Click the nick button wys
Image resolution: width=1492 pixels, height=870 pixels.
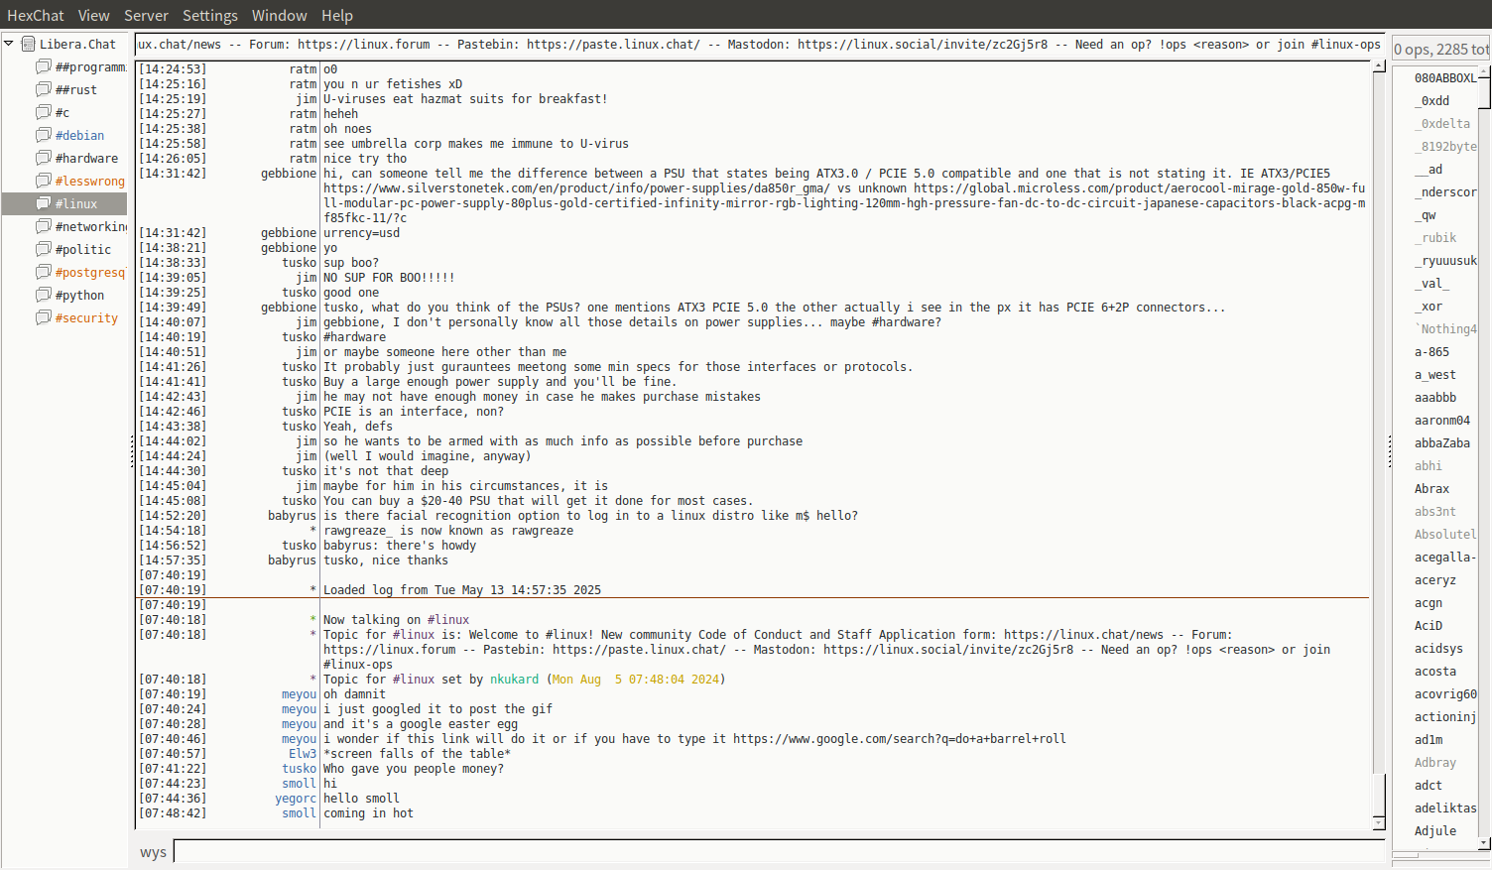[x=153, y=852]
